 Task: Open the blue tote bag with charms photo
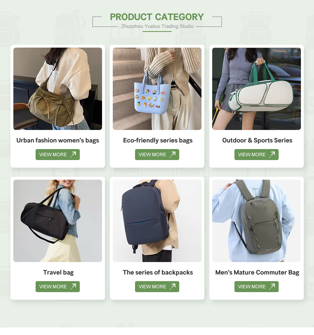coord(157,89)
